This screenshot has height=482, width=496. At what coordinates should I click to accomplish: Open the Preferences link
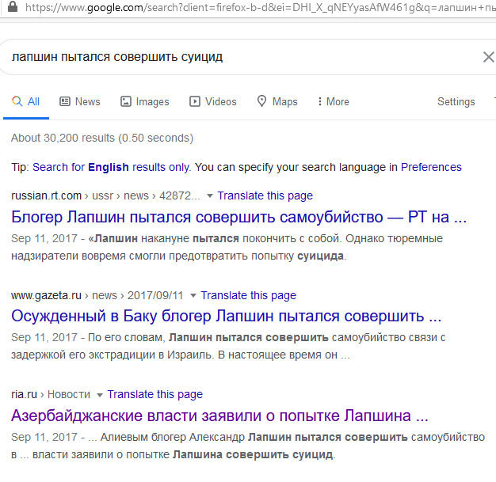[x=431, y=167]
